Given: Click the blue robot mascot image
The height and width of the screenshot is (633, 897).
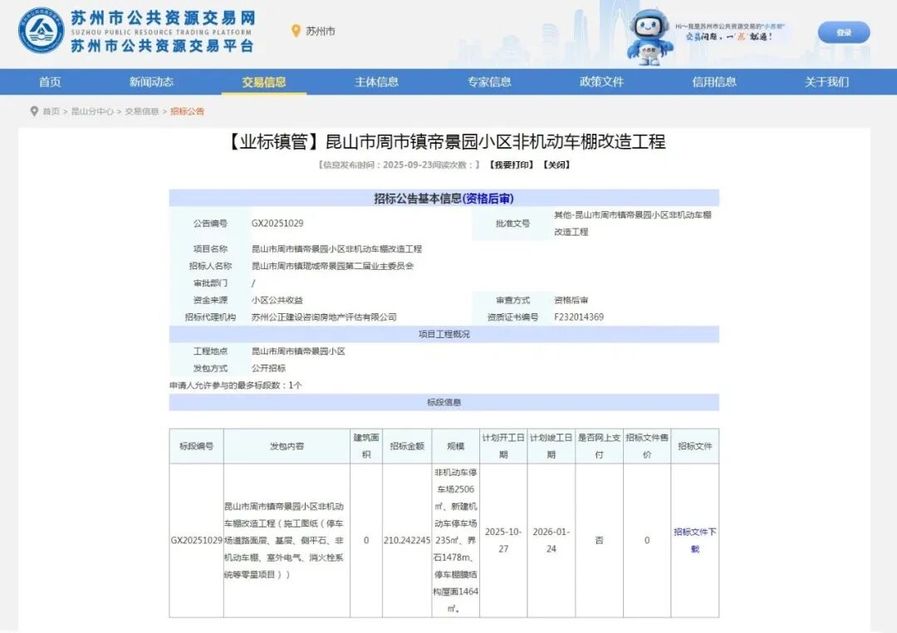Looking at the screenshot, I should point(649,37).
